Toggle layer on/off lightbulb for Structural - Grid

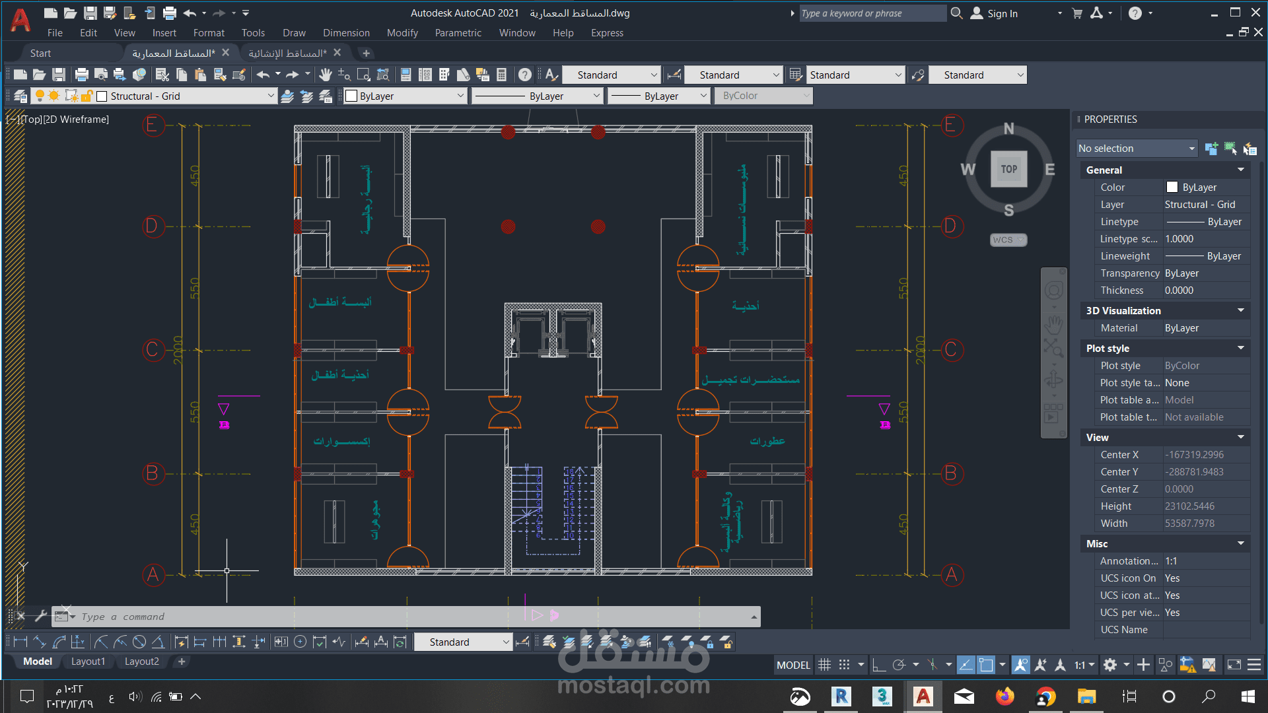(x=40, y=96)
